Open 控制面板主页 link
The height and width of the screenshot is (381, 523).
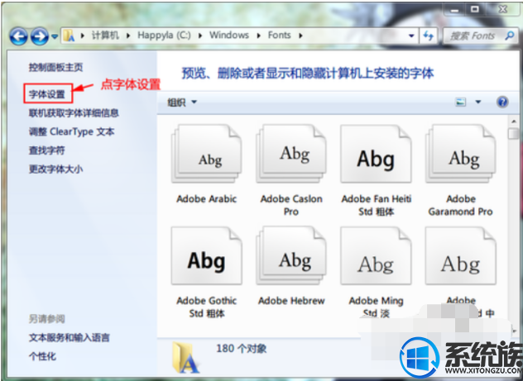pos(55,68)
